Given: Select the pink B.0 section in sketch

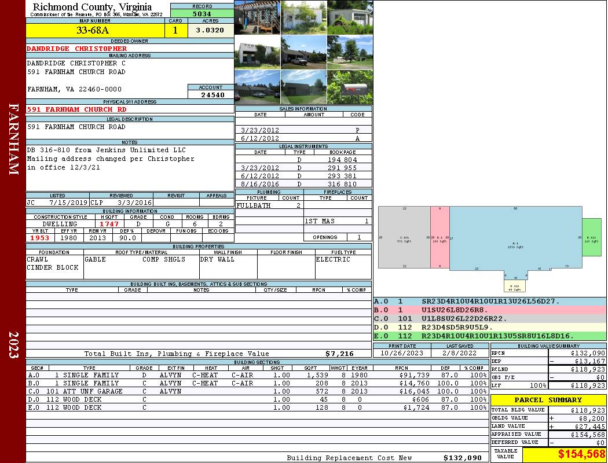Looking at the screenshot, I should [x=439, y=237].
